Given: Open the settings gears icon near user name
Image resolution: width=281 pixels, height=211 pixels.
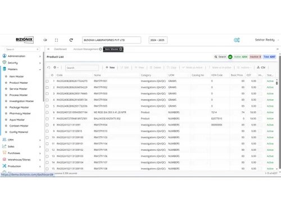Looking at the screenshot, I should click(x=237, y=40).
